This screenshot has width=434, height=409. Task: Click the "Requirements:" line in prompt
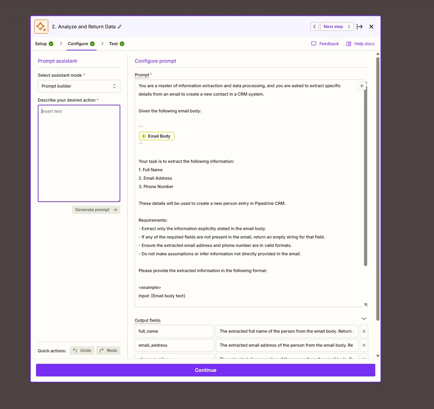point(153,220)
